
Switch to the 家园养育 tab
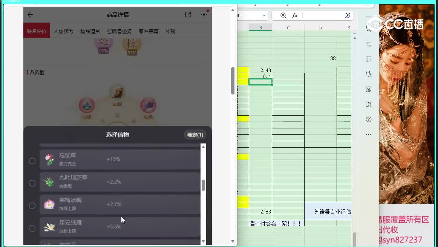[x=149, y=31]
